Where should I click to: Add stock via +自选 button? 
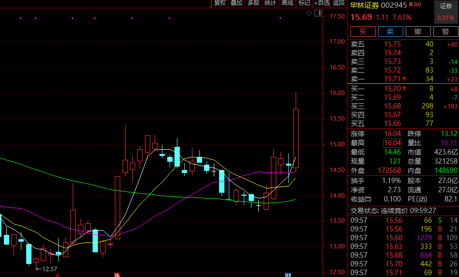tap(322, 3)
